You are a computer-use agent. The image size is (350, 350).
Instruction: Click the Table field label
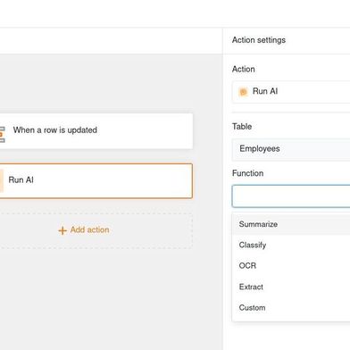pyautogui.click(x=242, y=127)
